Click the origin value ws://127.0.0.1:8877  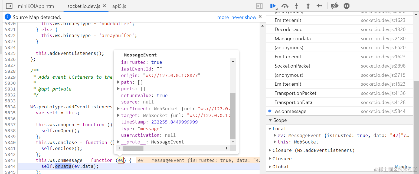click(x=171, y=75)
